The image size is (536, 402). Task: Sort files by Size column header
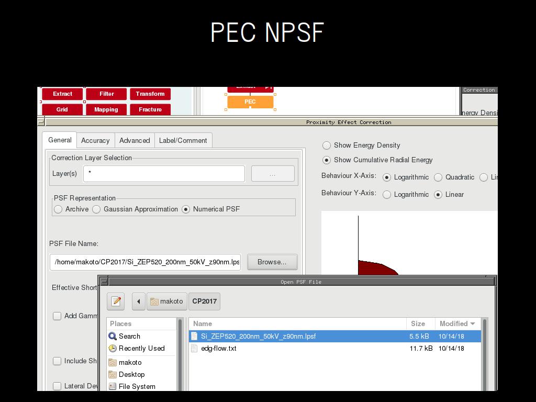pos(420,323)
